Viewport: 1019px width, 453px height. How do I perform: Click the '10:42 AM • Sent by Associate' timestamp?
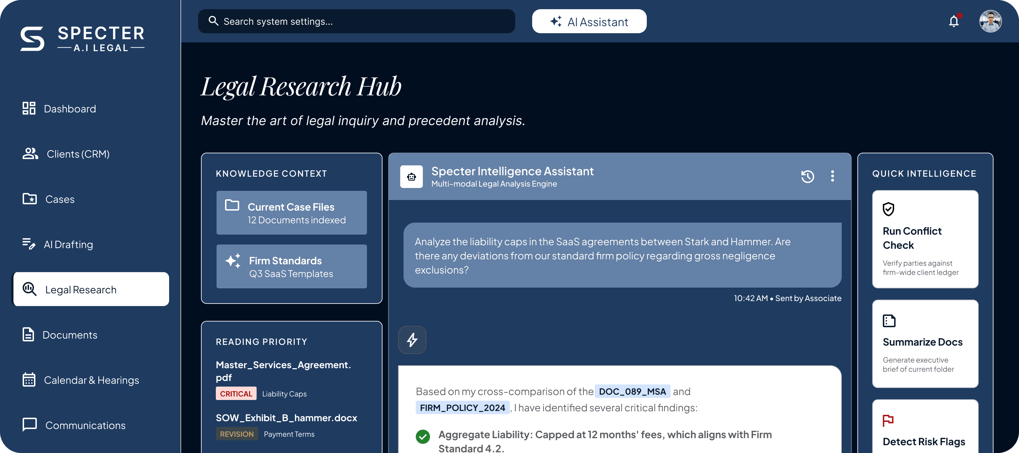tap(787, 299)
